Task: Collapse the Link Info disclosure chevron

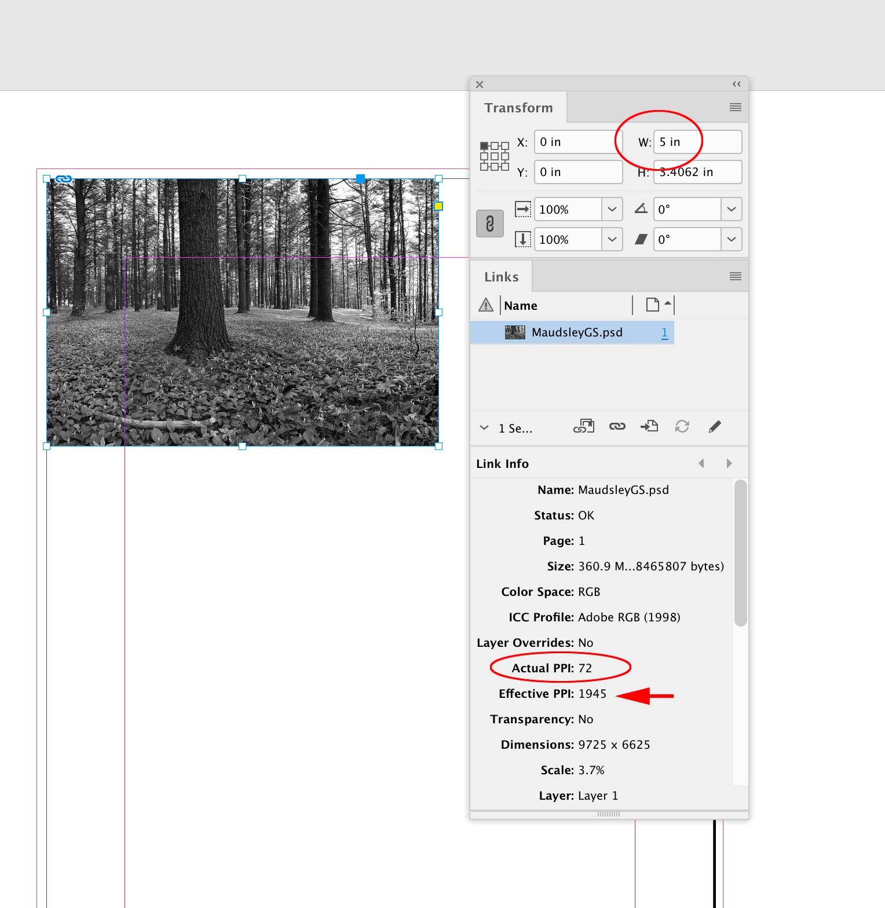Action: 484,428
